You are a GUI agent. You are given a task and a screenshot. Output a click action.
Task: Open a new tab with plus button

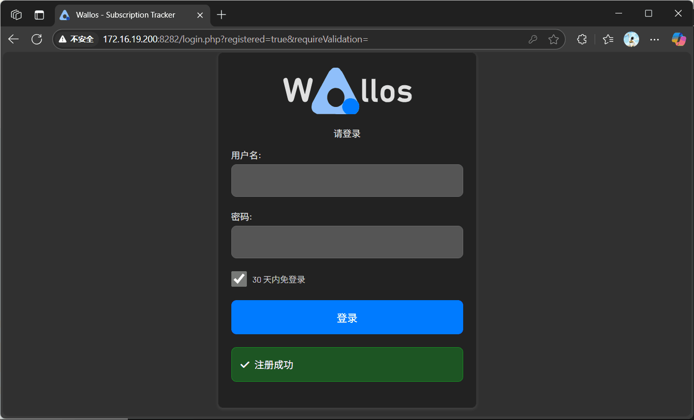tap(222, 15)
